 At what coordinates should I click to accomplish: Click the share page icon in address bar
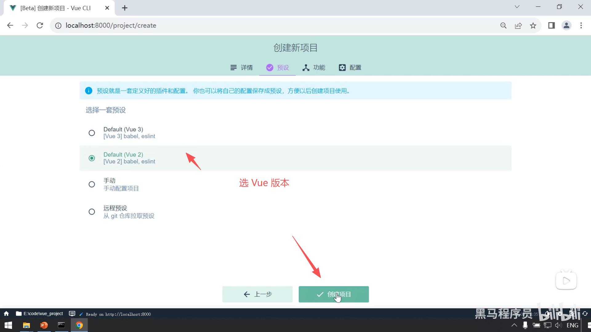pos(518,26)
